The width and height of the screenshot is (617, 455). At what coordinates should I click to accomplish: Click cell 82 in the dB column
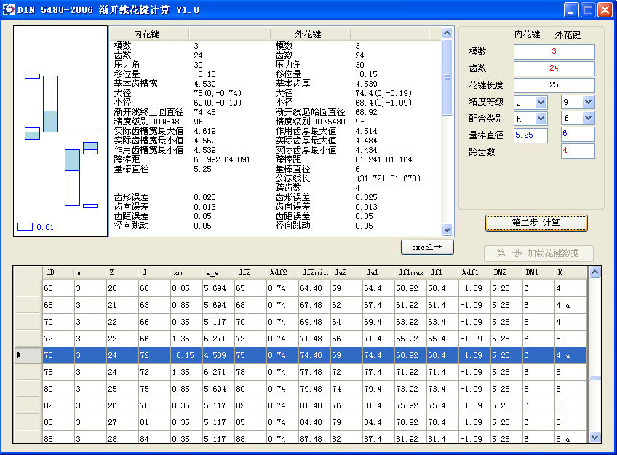coord(58,405)
